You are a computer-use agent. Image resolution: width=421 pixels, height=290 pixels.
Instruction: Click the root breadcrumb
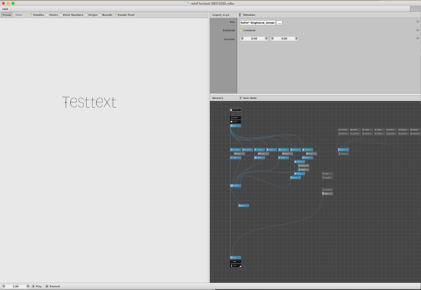(5, 9)
